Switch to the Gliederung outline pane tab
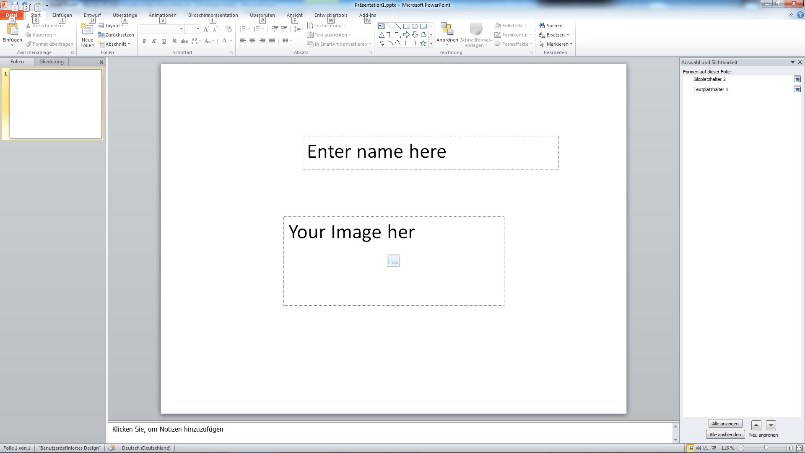This screenshot has width=805, height=453. 52,62
